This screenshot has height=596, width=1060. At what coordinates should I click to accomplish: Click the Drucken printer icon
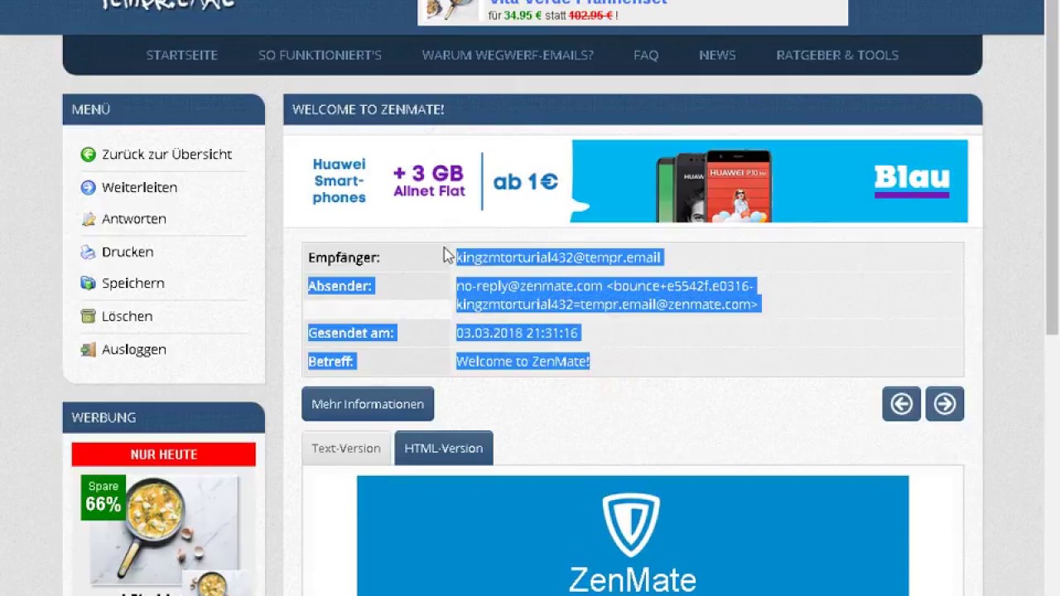(x=88, y=252)
